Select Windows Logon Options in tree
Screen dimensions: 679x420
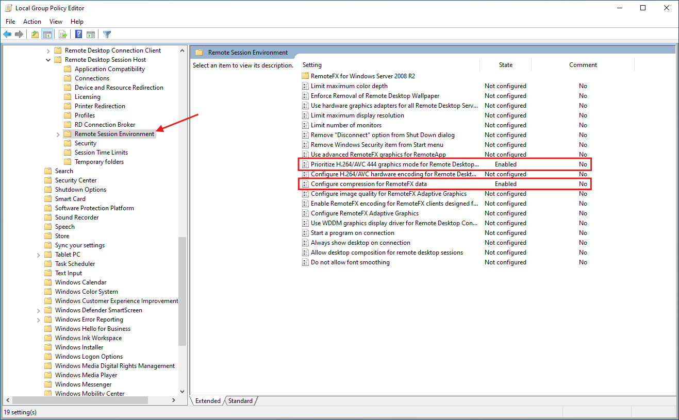89,357
